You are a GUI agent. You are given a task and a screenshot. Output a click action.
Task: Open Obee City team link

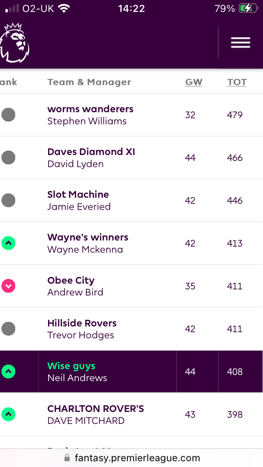(71, 280)
